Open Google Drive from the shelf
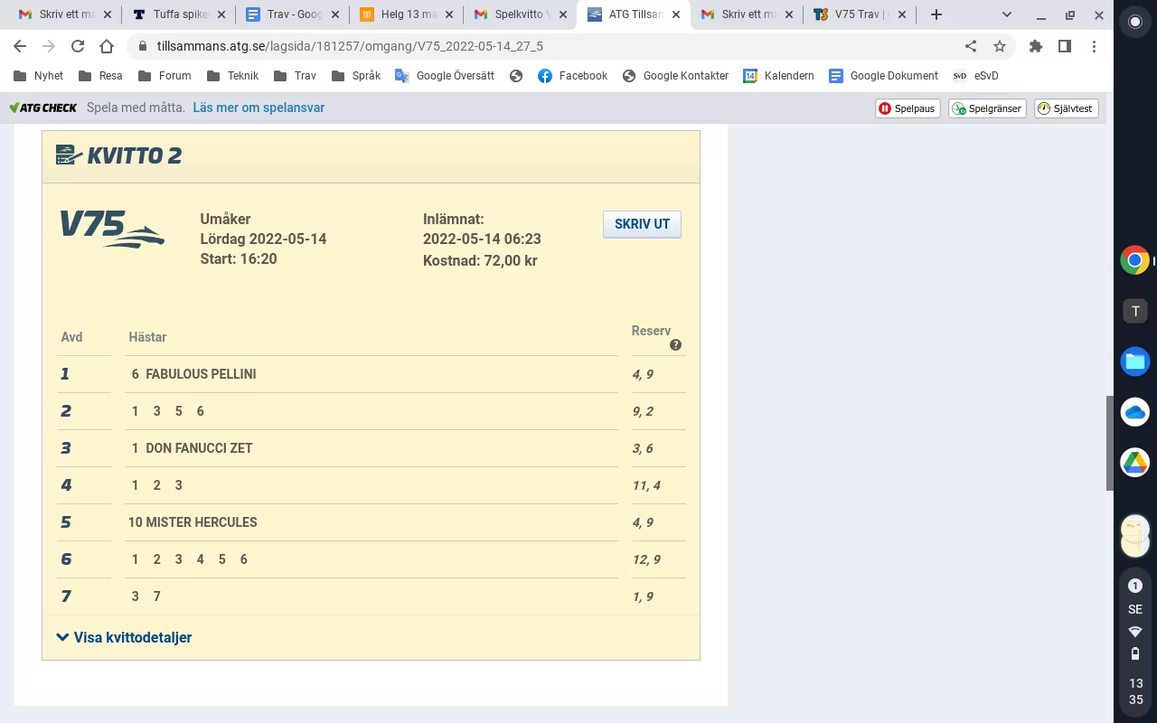The image size is (1157, 723). coord(1134,463)
